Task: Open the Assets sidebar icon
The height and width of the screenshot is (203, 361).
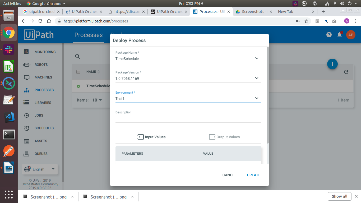Action: pos(26,141)
